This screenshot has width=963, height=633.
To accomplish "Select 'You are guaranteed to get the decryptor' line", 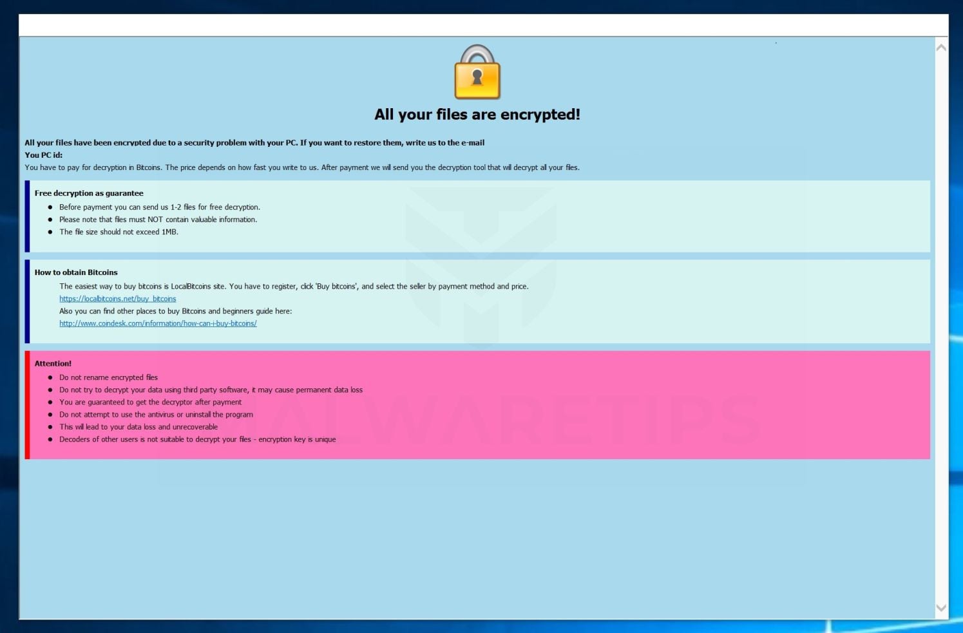I will pyautogui.click(x=151, y=402).
